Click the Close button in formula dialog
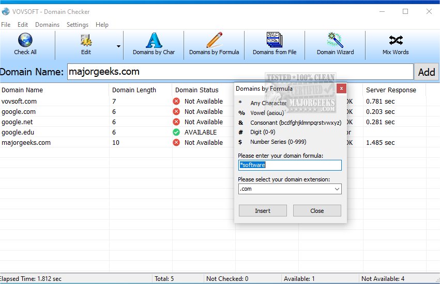This screenshot has height=284, width=440. click(x=317, y=211)
